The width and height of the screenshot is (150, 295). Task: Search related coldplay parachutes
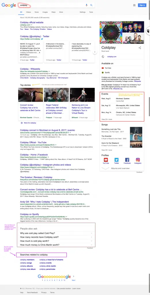[48, 269]
